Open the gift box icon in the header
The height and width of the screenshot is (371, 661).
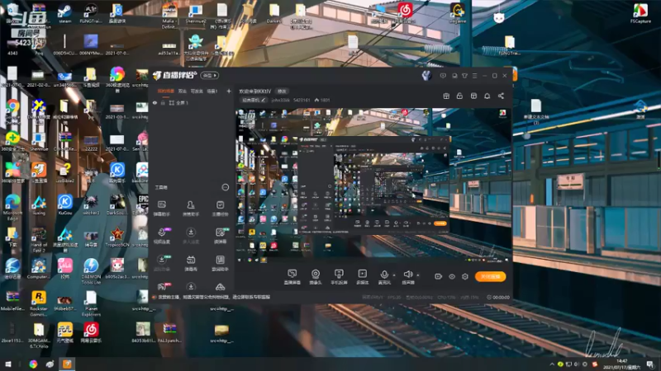tap(446, 96)
